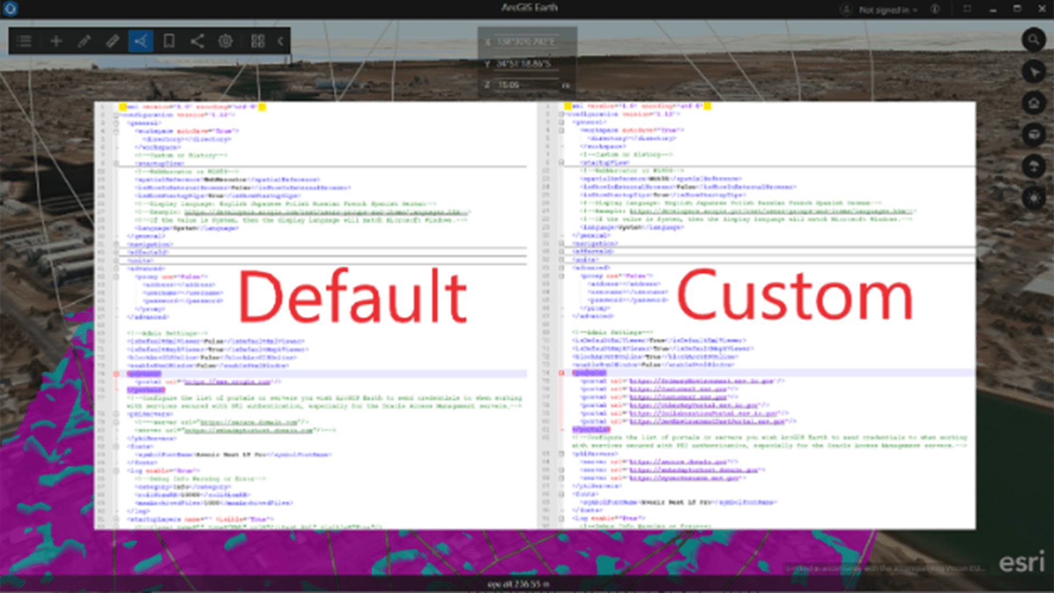Image resolution: width=1054 pixels, height=593 pixels.
Task: Collapse the toolbar with the chevron
Action: pyautogui.click(x=279, y=41)
